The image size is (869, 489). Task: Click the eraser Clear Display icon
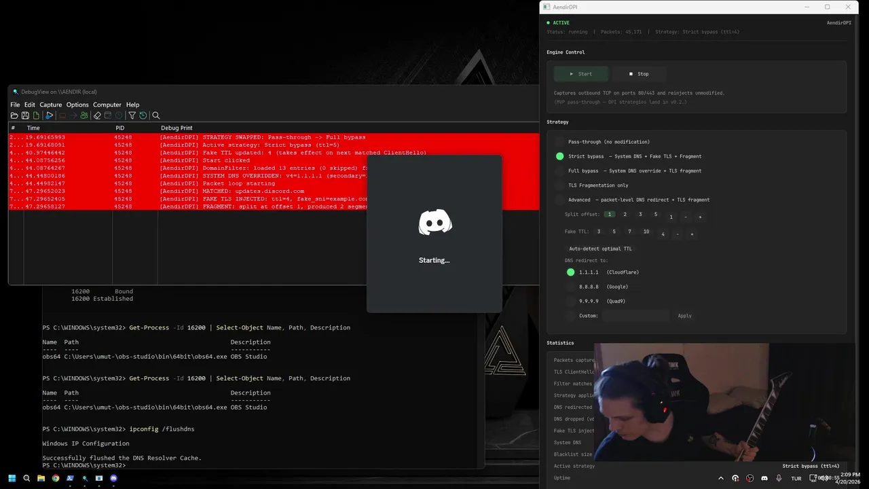pos(97,115)
